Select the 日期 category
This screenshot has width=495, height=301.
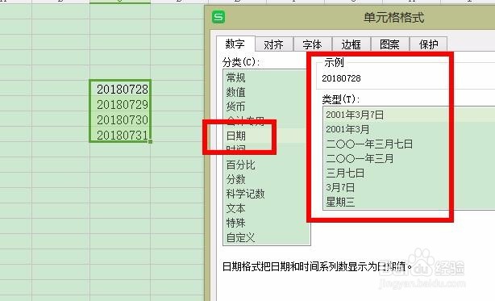pos(236,136)
